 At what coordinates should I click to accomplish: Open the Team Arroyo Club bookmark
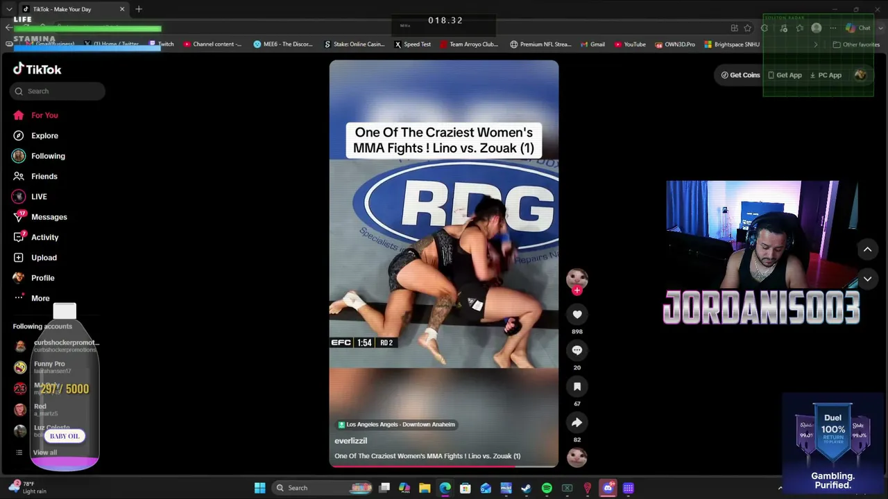pos(469,44)
